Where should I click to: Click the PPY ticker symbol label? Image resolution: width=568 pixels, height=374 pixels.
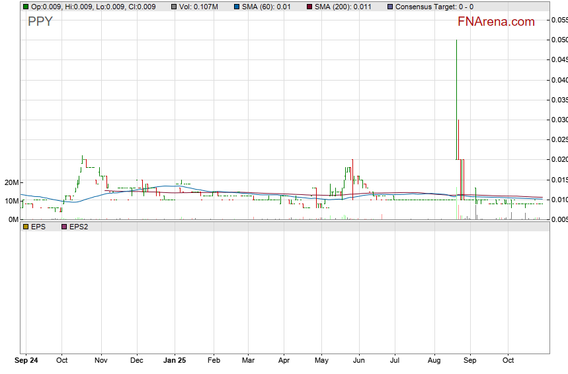40,22
